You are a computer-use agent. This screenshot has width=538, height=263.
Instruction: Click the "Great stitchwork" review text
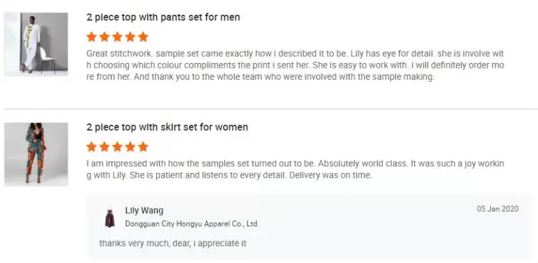point(295,65)
